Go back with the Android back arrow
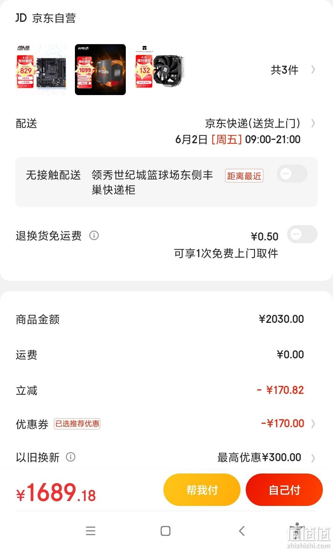The width and height of the screenshot is (333, 551). coord(242,531)
